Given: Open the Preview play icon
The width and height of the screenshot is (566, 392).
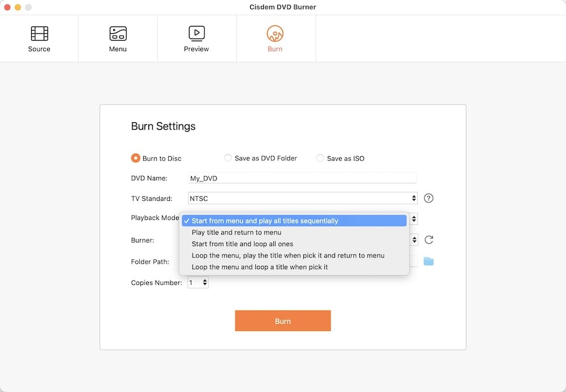Looking at the screenshot, I should (x=196, y=34).
